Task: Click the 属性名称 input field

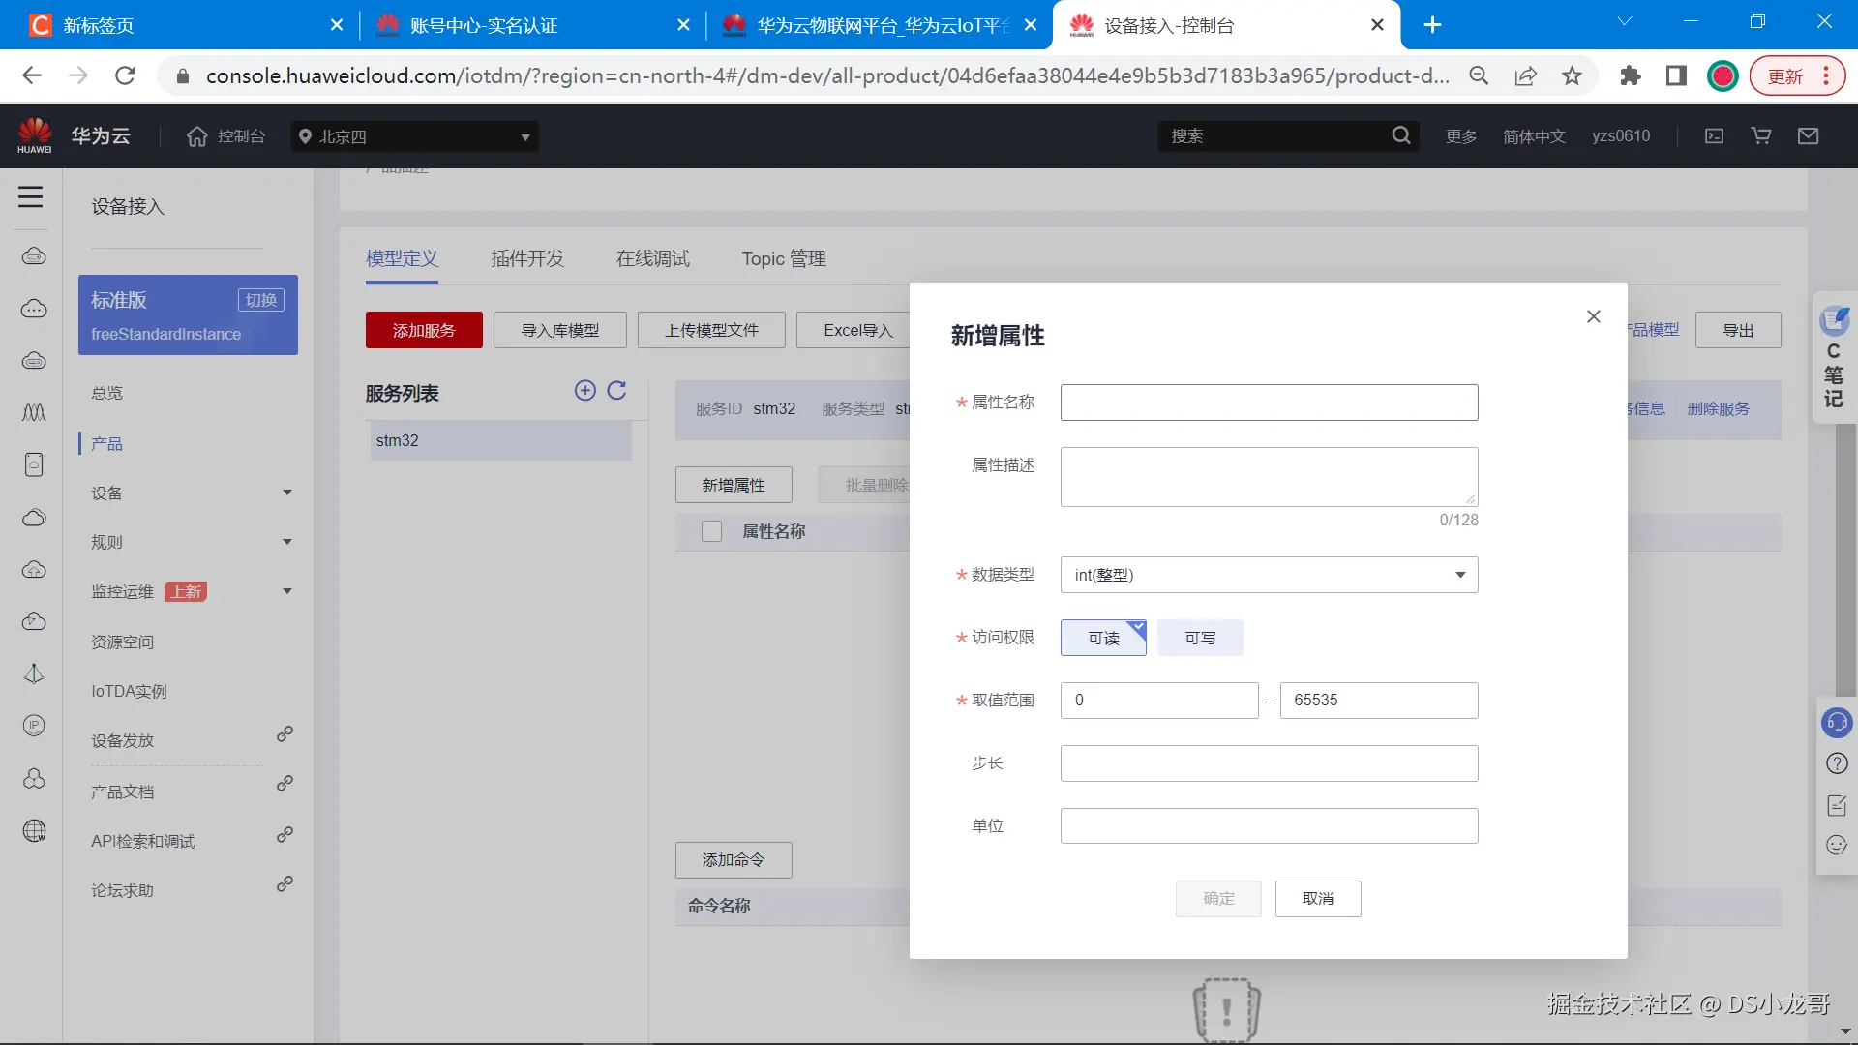Action: [x=1269, y=403]
